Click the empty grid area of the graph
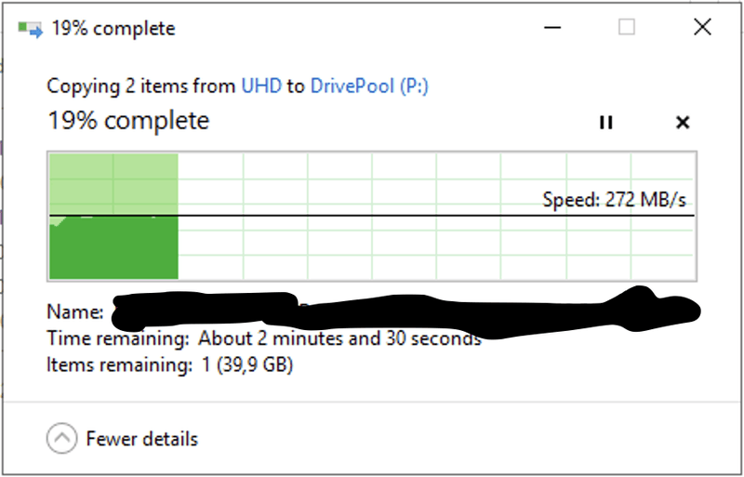The width and height of the screenshot is (744, 477). [x=418, y=246]
